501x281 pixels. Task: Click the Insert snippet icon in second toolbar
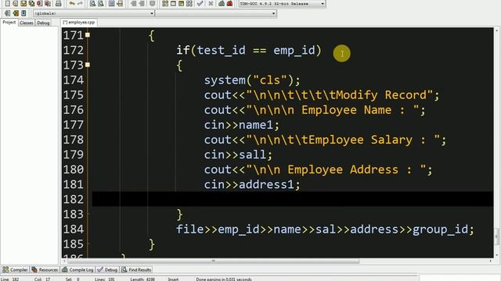(x=7, y=13)
